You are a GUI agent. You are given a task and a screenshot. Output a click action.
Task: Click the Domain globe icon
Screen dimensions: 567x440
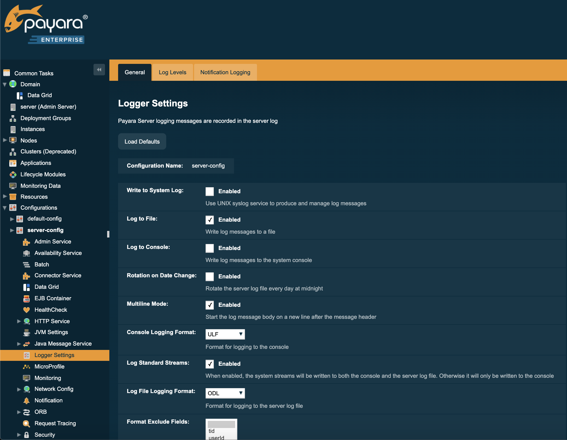point(13,84)
